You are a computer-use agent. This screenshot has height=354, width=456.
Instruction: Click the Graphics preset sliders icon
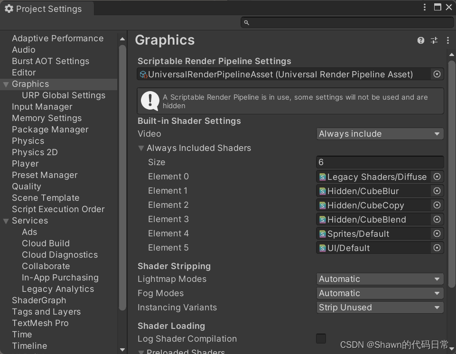click(x=434, y=40)
